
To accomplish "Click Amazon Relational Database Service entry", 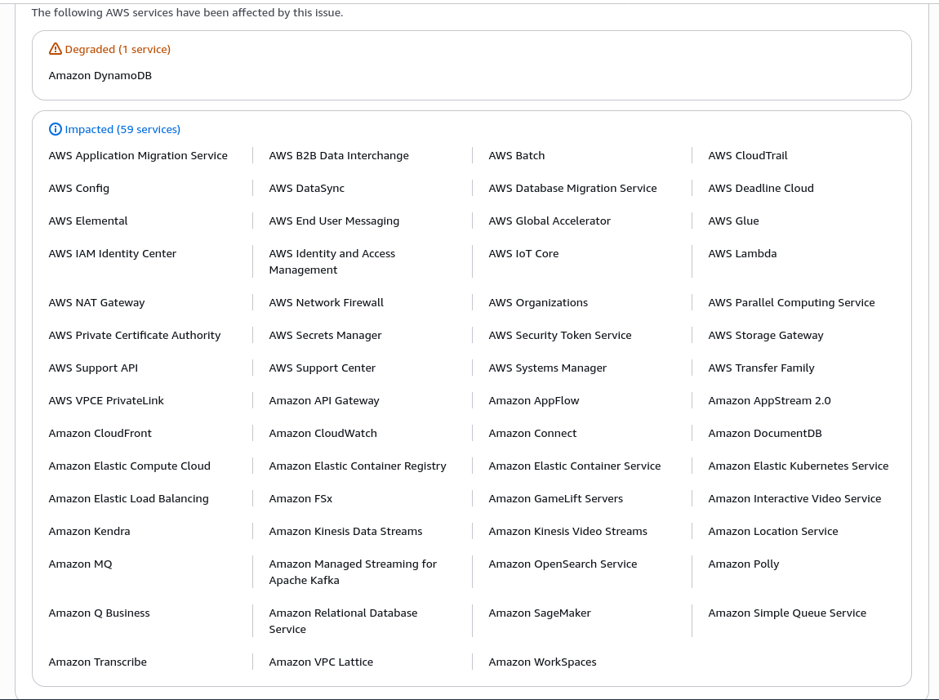I will [343, 621].
